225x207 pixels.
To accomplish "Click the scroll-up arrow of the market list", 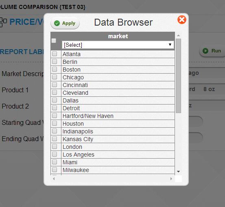I will click(x=178, y=35).
